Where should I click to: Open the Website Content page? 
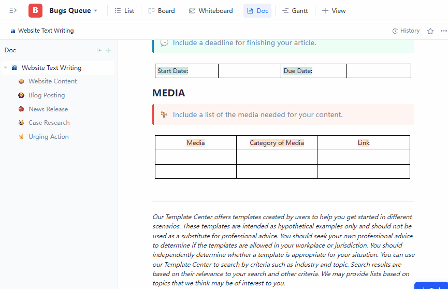pyautogui.click(x=52, y=81)
